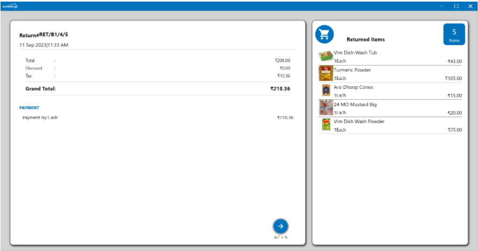Click the 24 MO Mustard Big image

(326, 107)
